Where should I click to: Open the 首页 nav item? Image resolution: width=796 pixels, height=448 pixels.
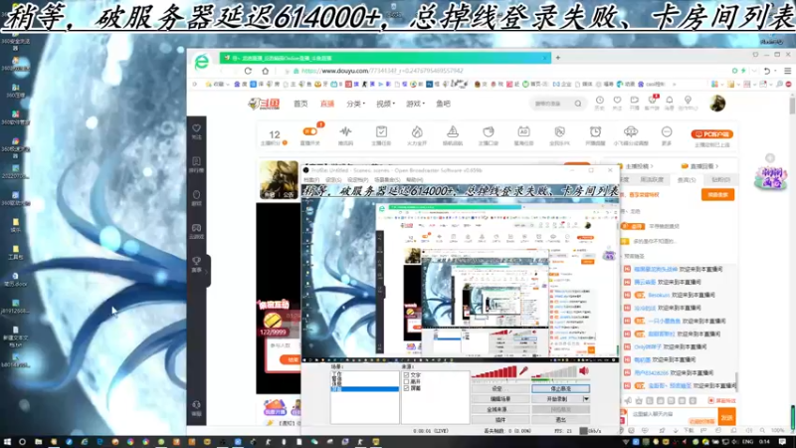click(300, 104)
